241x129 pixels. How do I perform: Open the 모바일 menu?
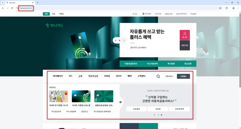point(107,76)
